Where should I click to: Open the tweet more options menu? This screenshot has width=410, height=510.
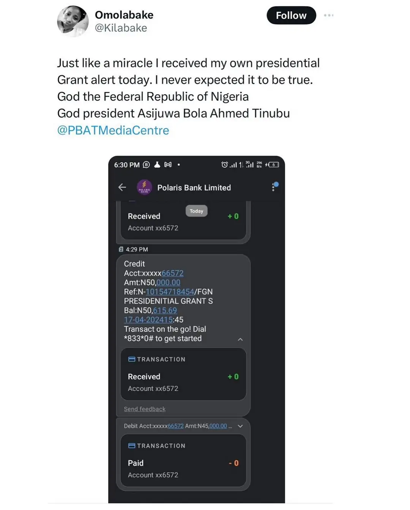pyautogui.click(x=328, y=16)
